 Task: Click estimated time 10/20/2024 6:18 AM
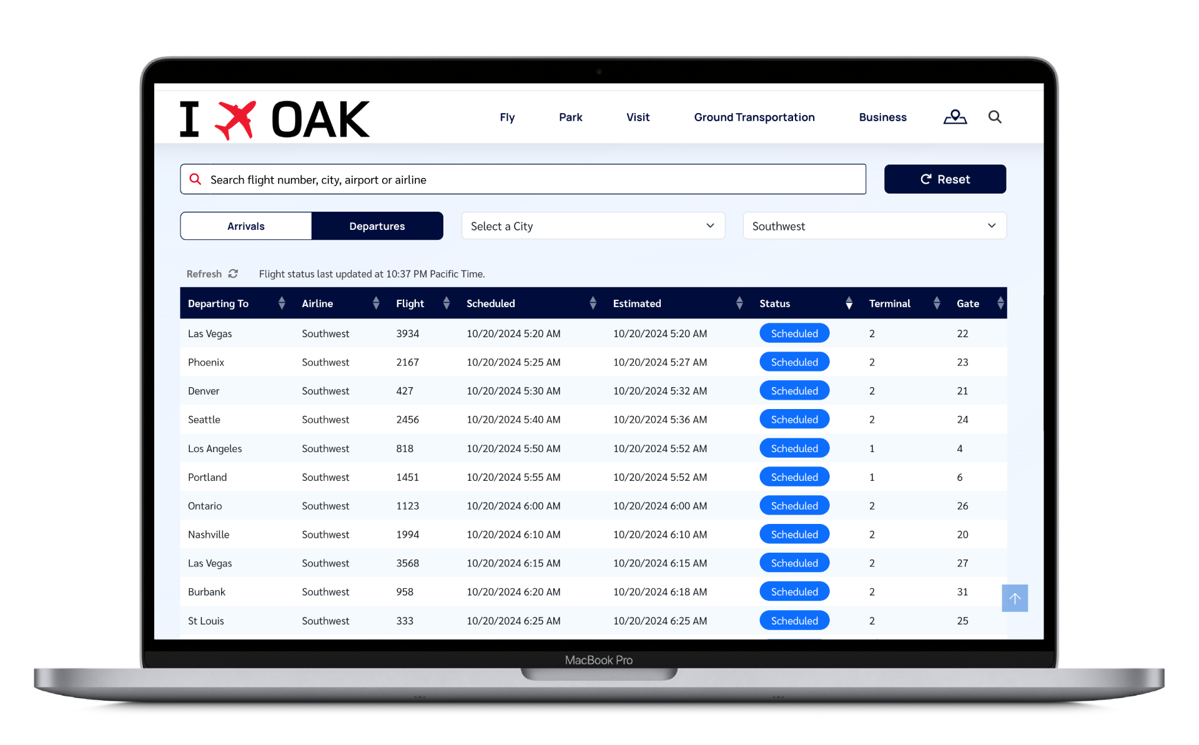pos(660,592)
